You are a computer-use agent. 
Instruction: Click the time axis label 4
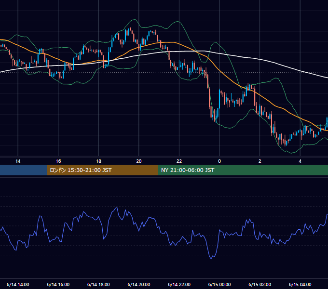(300, 161)
